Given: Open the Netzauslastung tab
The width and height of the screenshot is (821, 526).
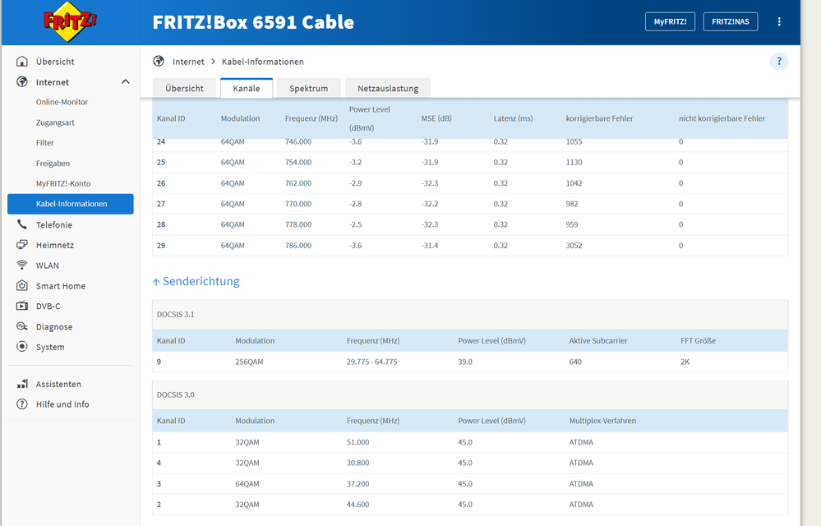Looking at the screenshot, I should point(388,89).
